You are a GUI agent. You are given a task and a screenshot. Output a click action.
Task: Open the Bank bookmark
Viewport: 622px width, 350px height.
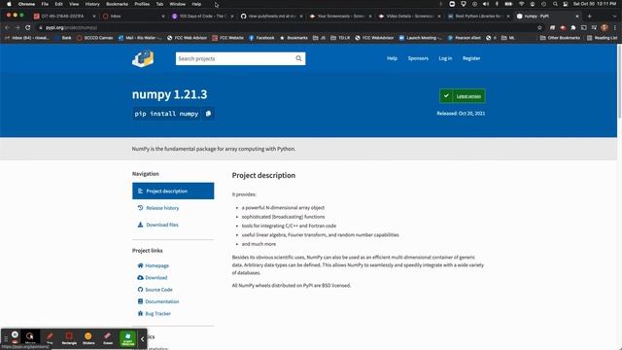pos(63,38)
